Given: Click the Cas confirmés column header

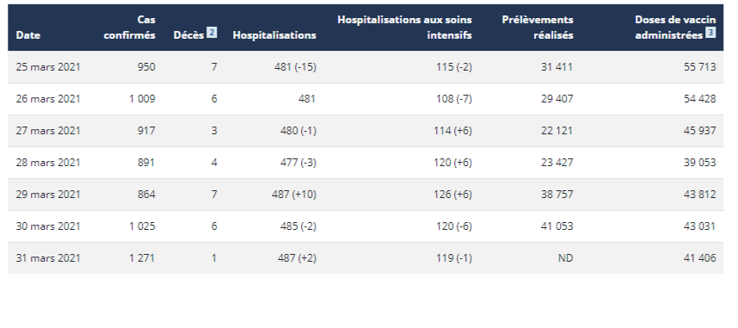Looking at the screenshot, I should click(129, 28).
